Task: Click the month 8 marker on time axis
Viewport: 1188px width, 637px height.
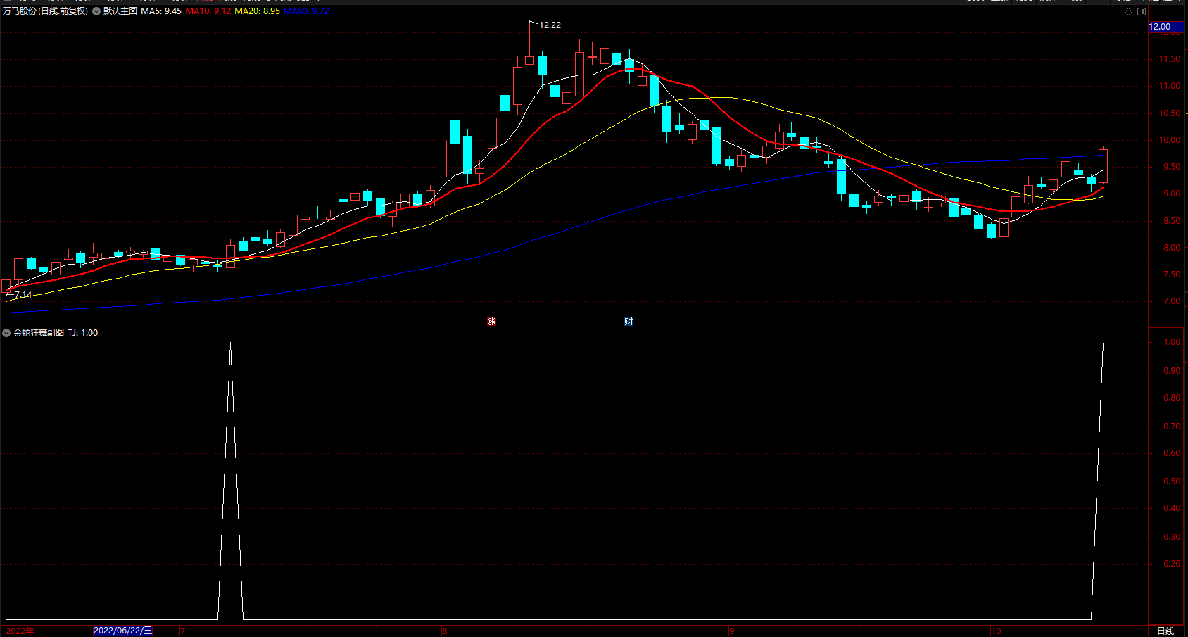Action: pos(445,631)
